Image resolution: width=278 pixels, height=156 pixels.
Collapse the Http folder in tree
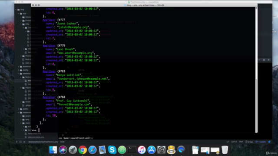tap(21, 24)
